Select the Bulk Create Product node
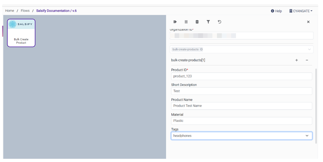 pyautogui.click(x=21, y=33)
